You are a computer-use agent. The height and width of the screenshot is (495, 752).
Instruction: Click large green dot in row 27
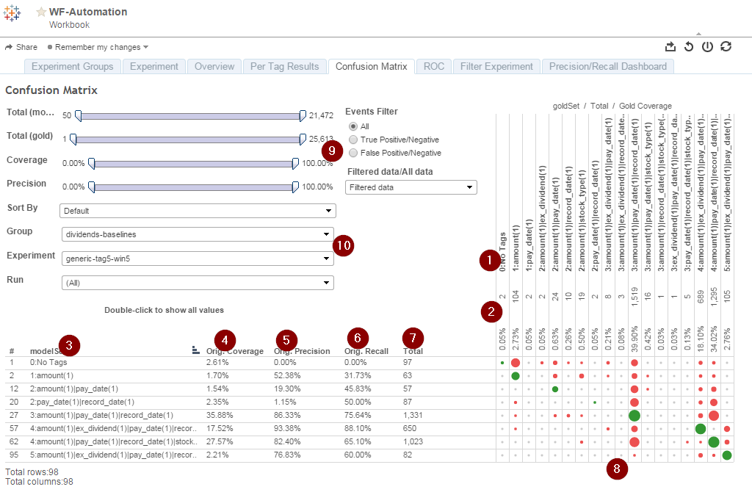[634, 416]
